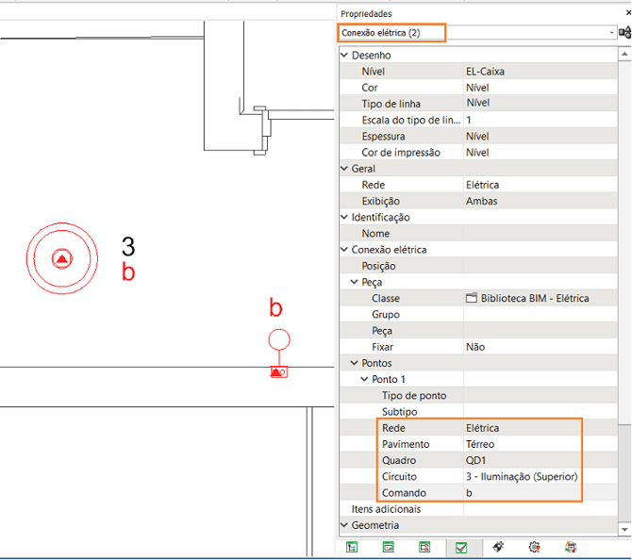Open the Conexão elétrica (2) selection dropdown
Image resolution: width=632 pixels, height=560 pixels.
[612, 32]
